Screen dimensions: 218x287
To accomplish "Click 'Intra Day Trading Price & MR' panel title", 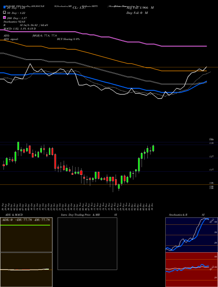I will (x=80, y=215).
